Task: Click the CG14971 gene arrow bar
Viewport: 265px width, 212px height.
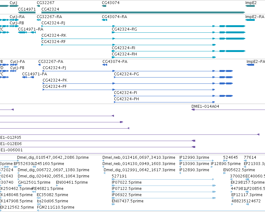Action: coord(27,12)
